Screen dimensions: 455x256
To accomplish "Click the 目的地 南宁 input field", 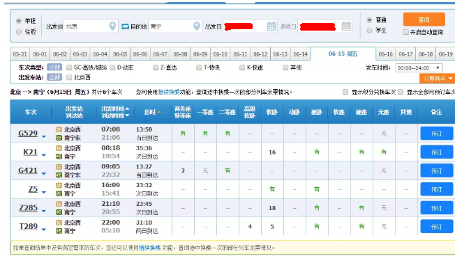I will tap(175, 26).
